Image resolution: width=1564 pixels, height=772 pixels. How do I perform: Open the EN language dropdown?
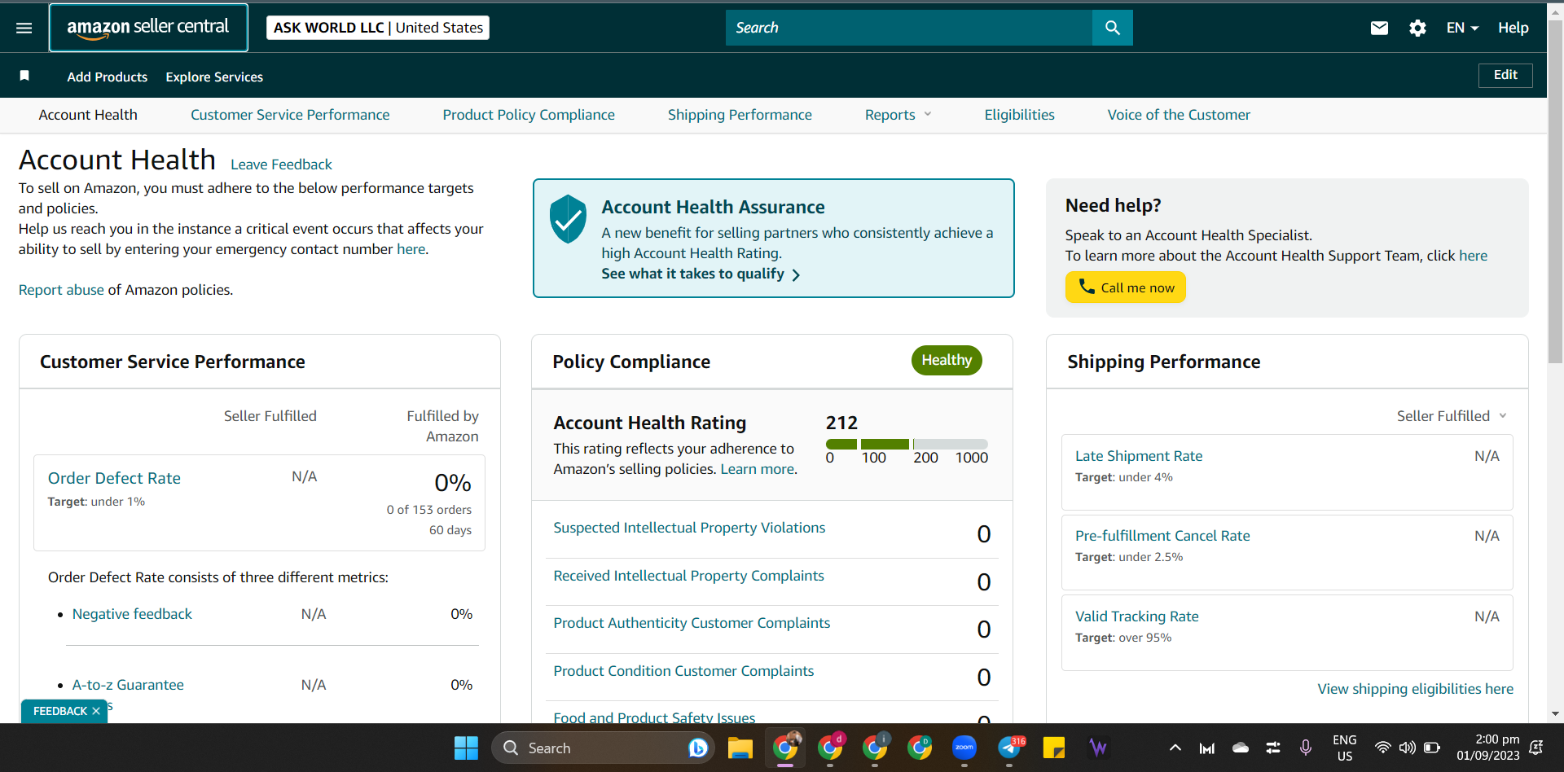(x=1462, y=28)
